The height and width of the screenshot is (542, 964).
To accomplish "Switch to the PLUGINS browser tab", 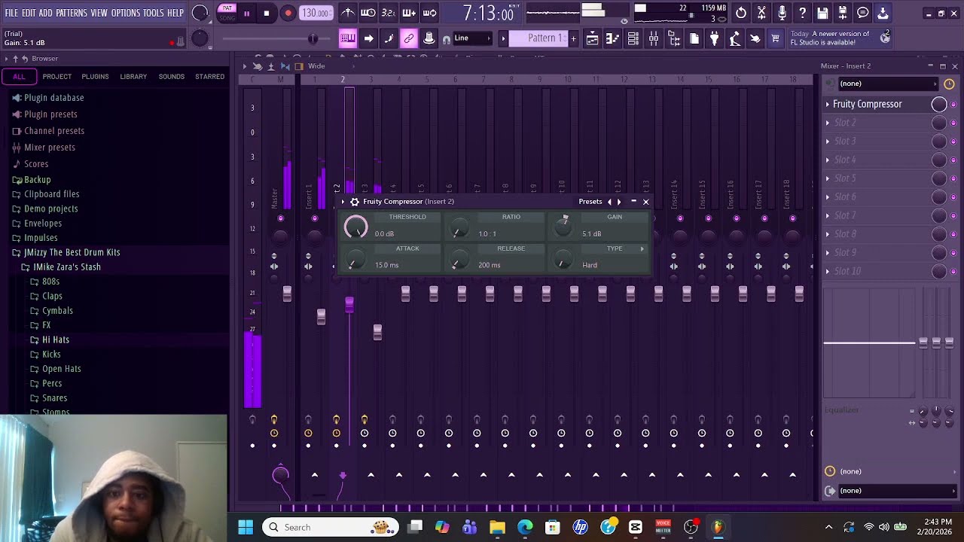I will pyautogui.click(x=95, y=77).
